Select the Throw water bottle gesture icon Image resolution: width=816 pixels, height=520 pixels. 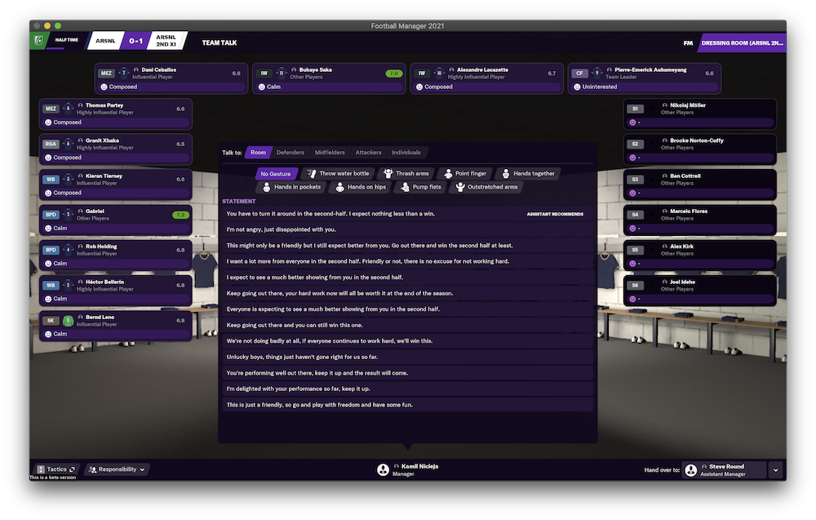[x=312, y=174]
